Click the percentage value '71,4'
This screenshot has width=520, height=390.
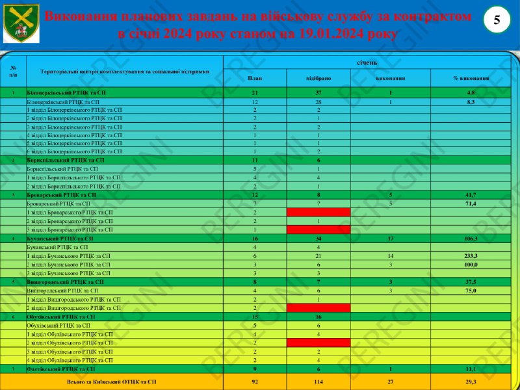click(x=471, y=203)
